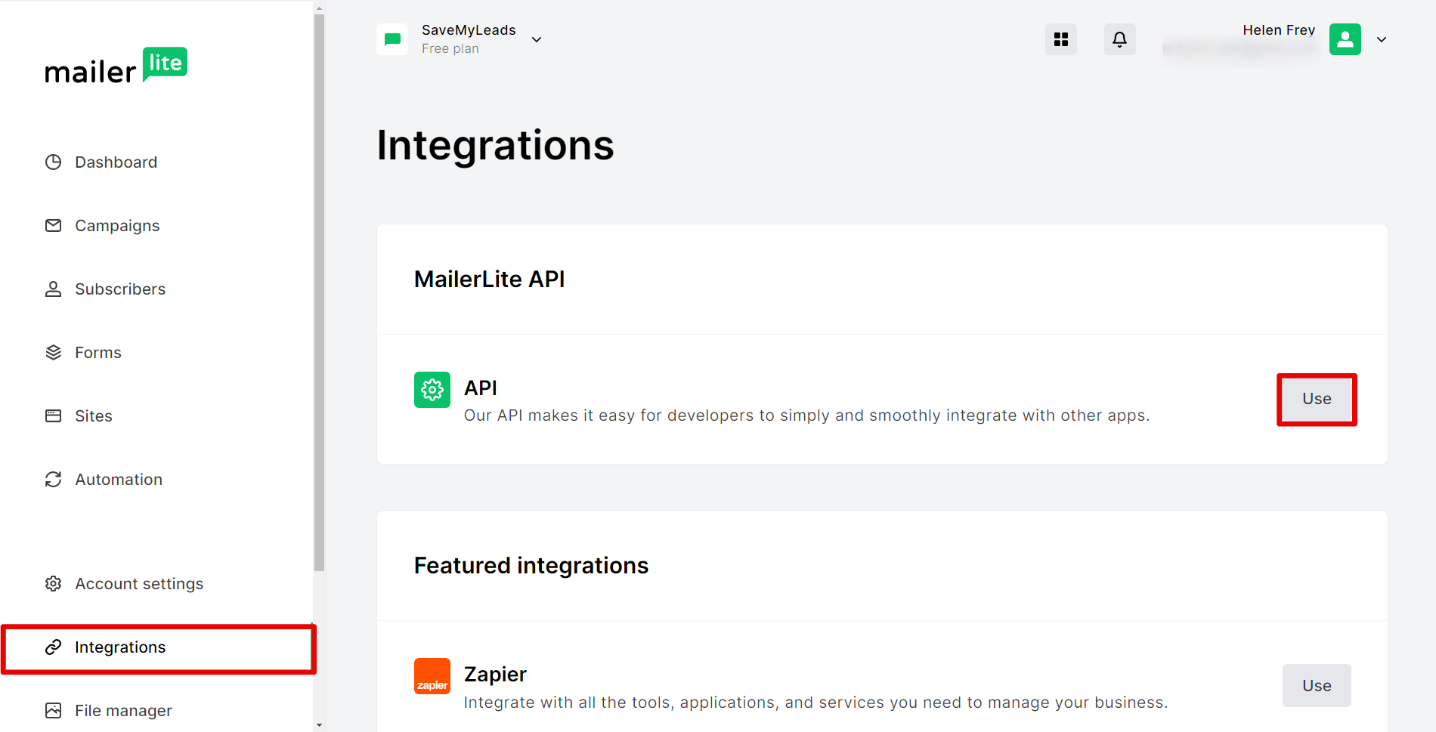The width and height of the screenshot is (1436, 732).
Task: Click the Forms layers icon
Action: click(x=53, y=353)
